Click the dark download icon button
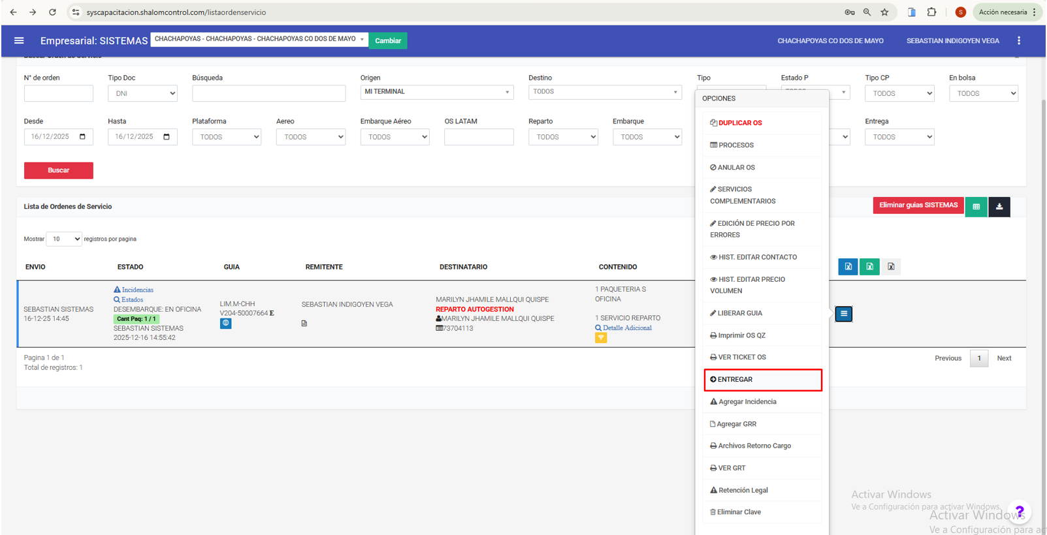Image resolution: width=1047 pixels, height=535 pixels. tap(999, 207)
